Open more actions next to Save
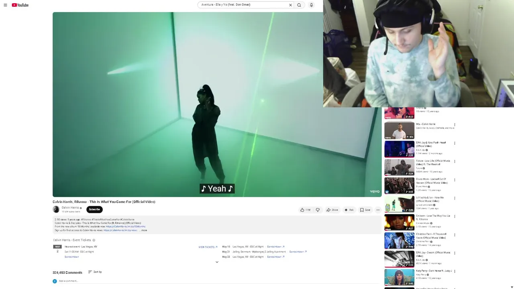The width and height of the screenshot is (514, 289). [378, 210]
